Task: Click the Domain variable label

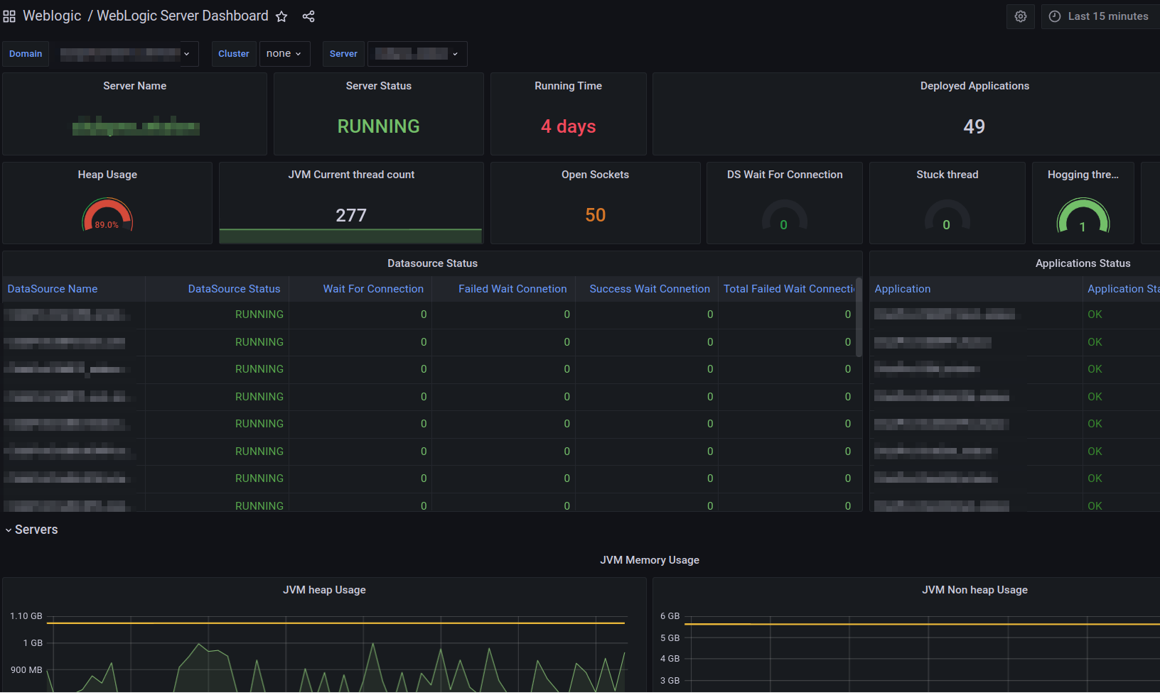Action: 26,54
